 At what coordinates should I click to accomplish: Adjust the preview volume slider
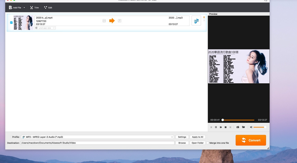tap(260, 127)
